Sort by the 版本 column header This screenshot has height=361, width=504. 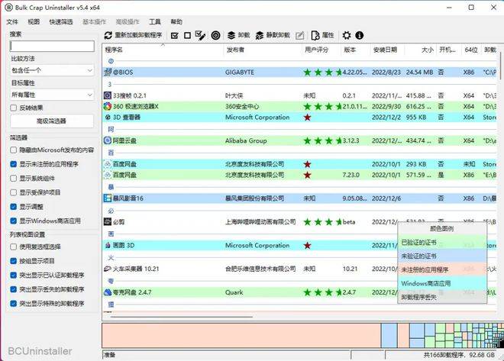356,50
